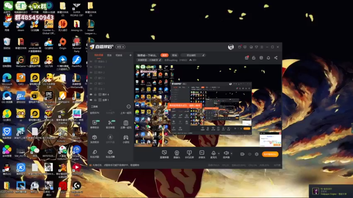
Task: Click the share icon above preview
Action: tap(276, 58)
